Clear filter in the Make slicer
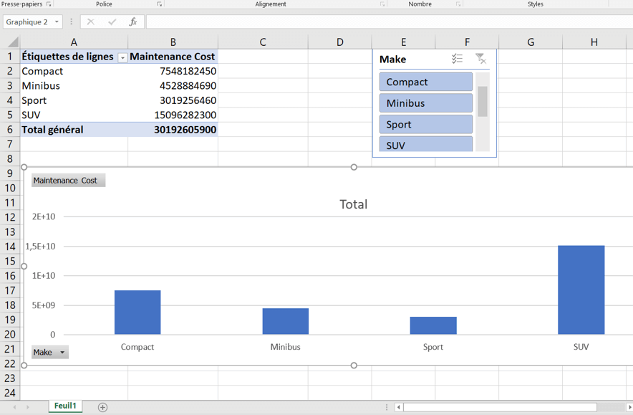 click(480, 59)
